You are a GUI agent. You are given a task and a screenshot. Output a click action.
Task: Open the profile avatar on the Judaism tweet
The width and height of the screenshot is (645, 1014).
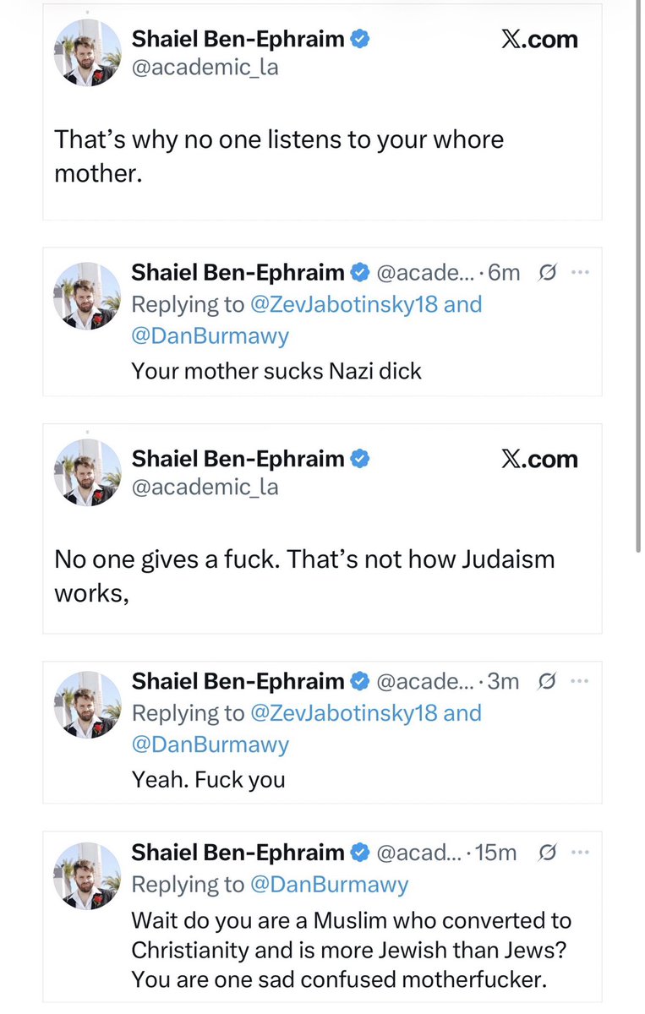pos(87,472)
